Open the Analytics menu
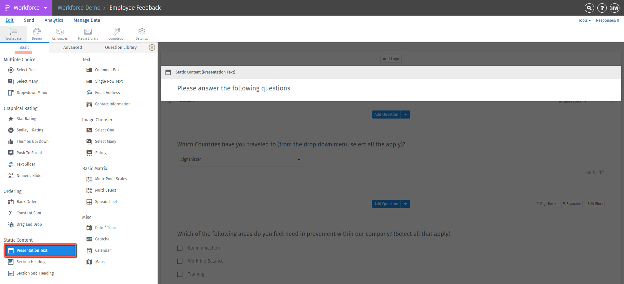 (x=54, y=20)
